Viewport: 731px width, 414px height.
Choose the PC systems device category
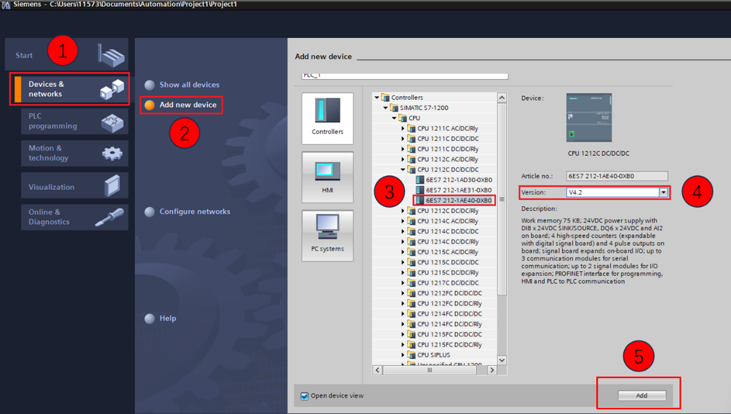328,235
